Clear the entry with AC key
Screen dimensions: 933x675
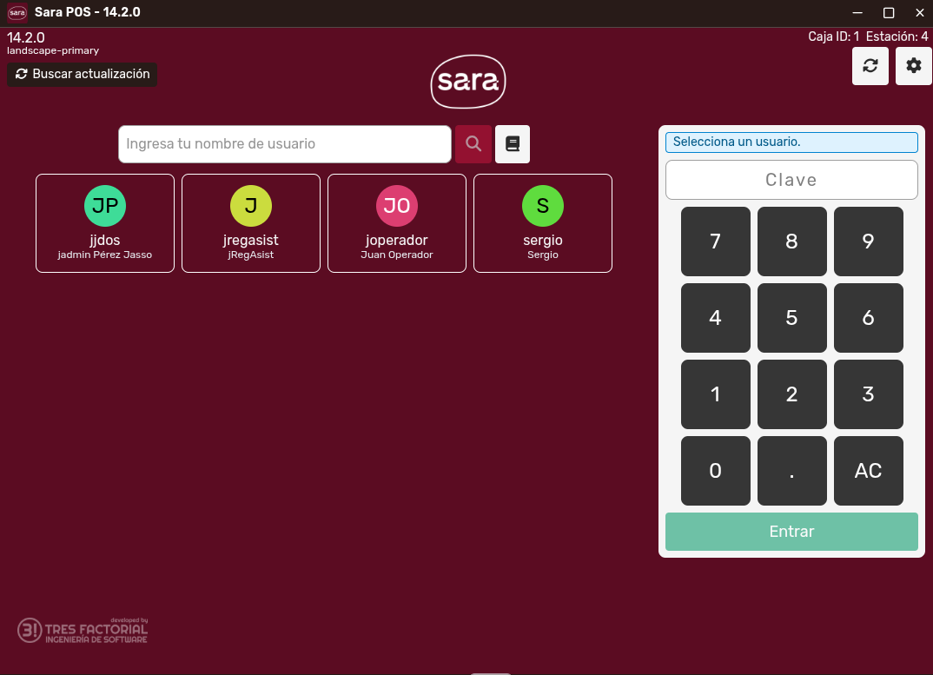pos(868,471)
